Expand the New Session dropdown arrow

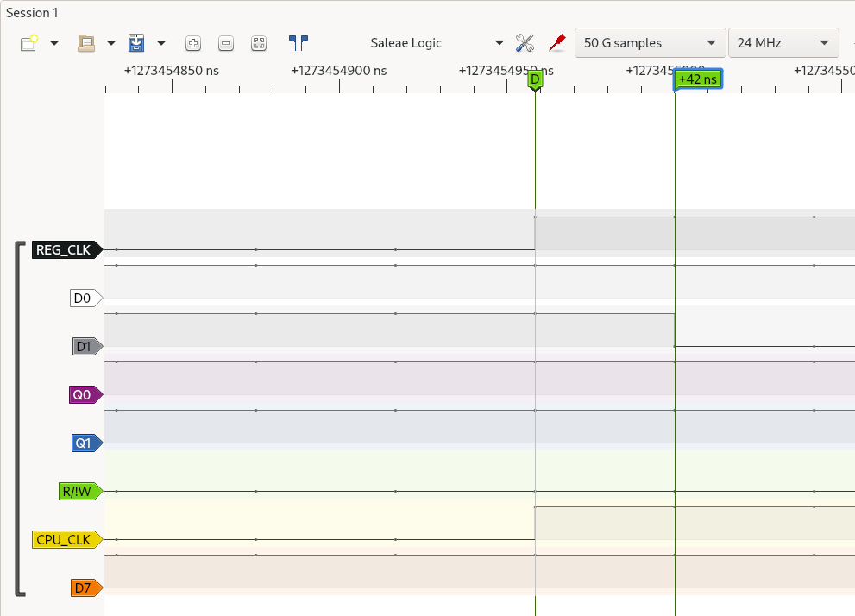[54, 43]
